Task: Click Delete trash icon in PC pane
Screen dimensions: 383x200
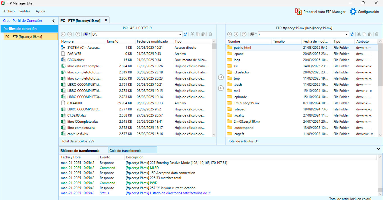Action: tap(210, 34)
